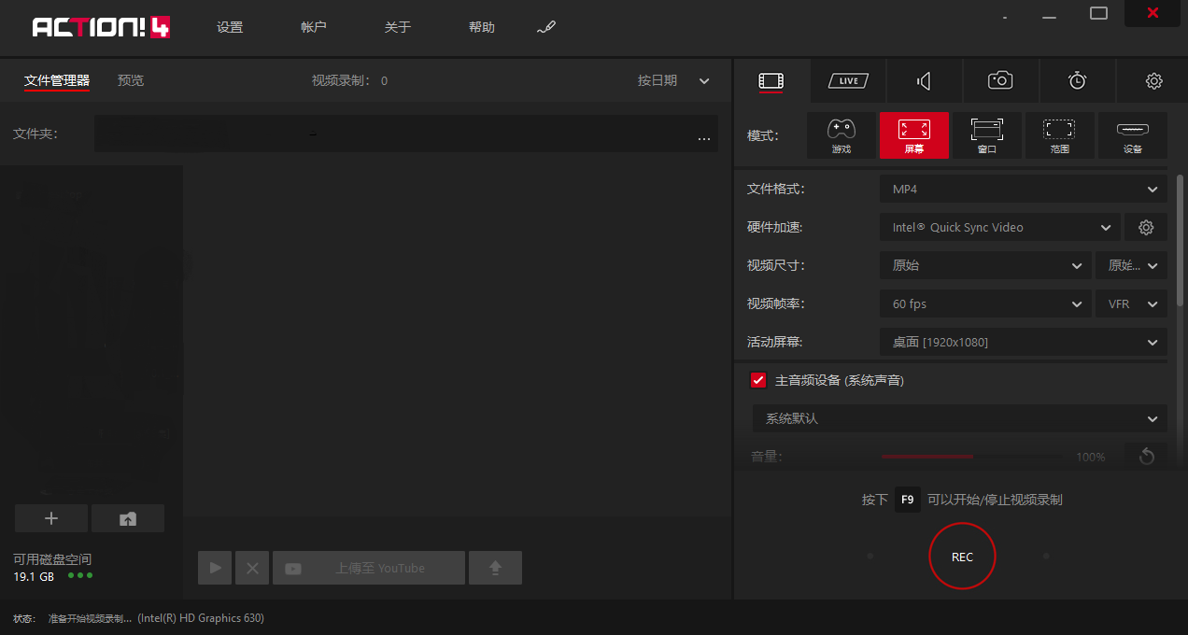Select the 窗口 window recording mode
The width and height of the screenshot is (1188, 635).
click(987, 135)
